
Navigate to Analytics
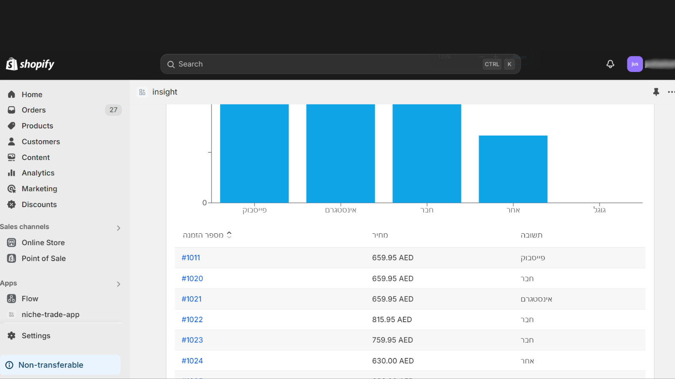point(38,173)
